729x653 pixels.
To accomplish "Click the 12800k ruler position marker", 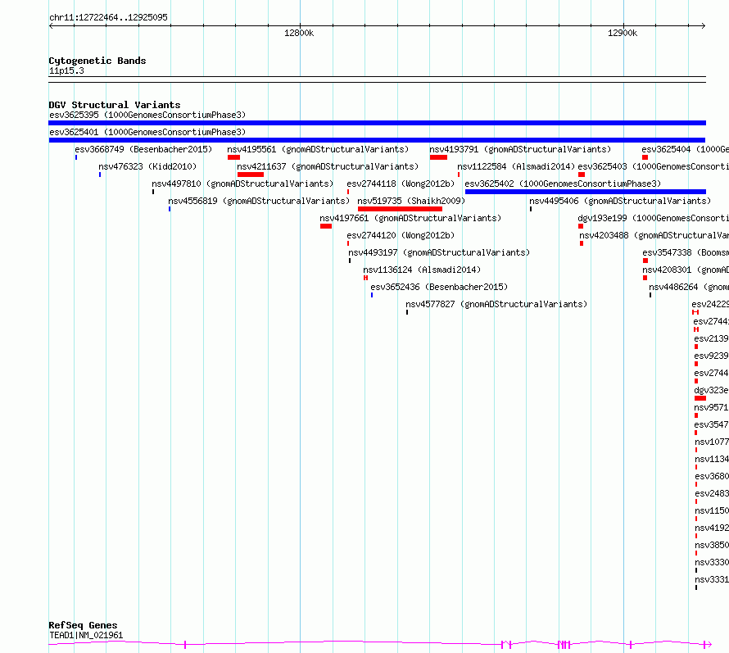I will click(x=299, y=33).
